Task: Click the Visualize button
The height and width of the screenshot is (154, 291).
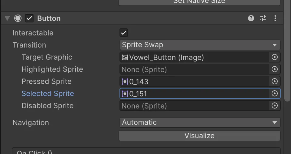Action: [199, 136]
